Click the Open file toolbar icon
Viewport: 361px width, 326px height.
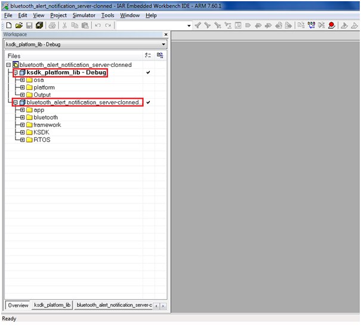coord(19,26)
